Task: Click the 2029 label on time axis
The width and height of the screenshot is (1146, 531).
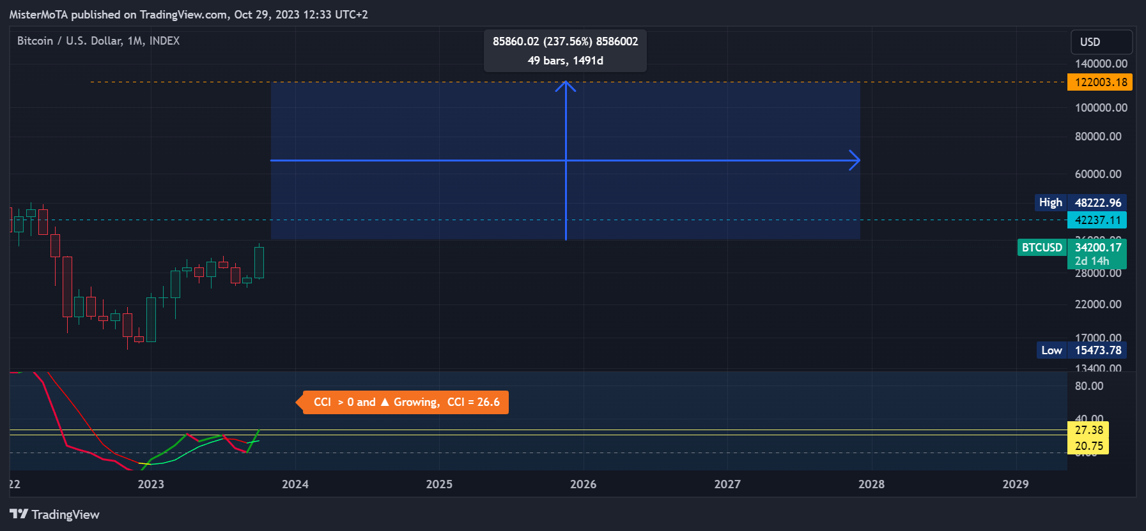Action: pyautogui.click(x=1016, y=484)
